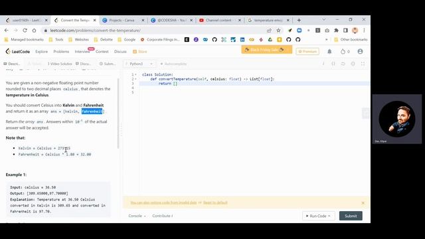Switch to the Video Solution tab

point(60,64)
